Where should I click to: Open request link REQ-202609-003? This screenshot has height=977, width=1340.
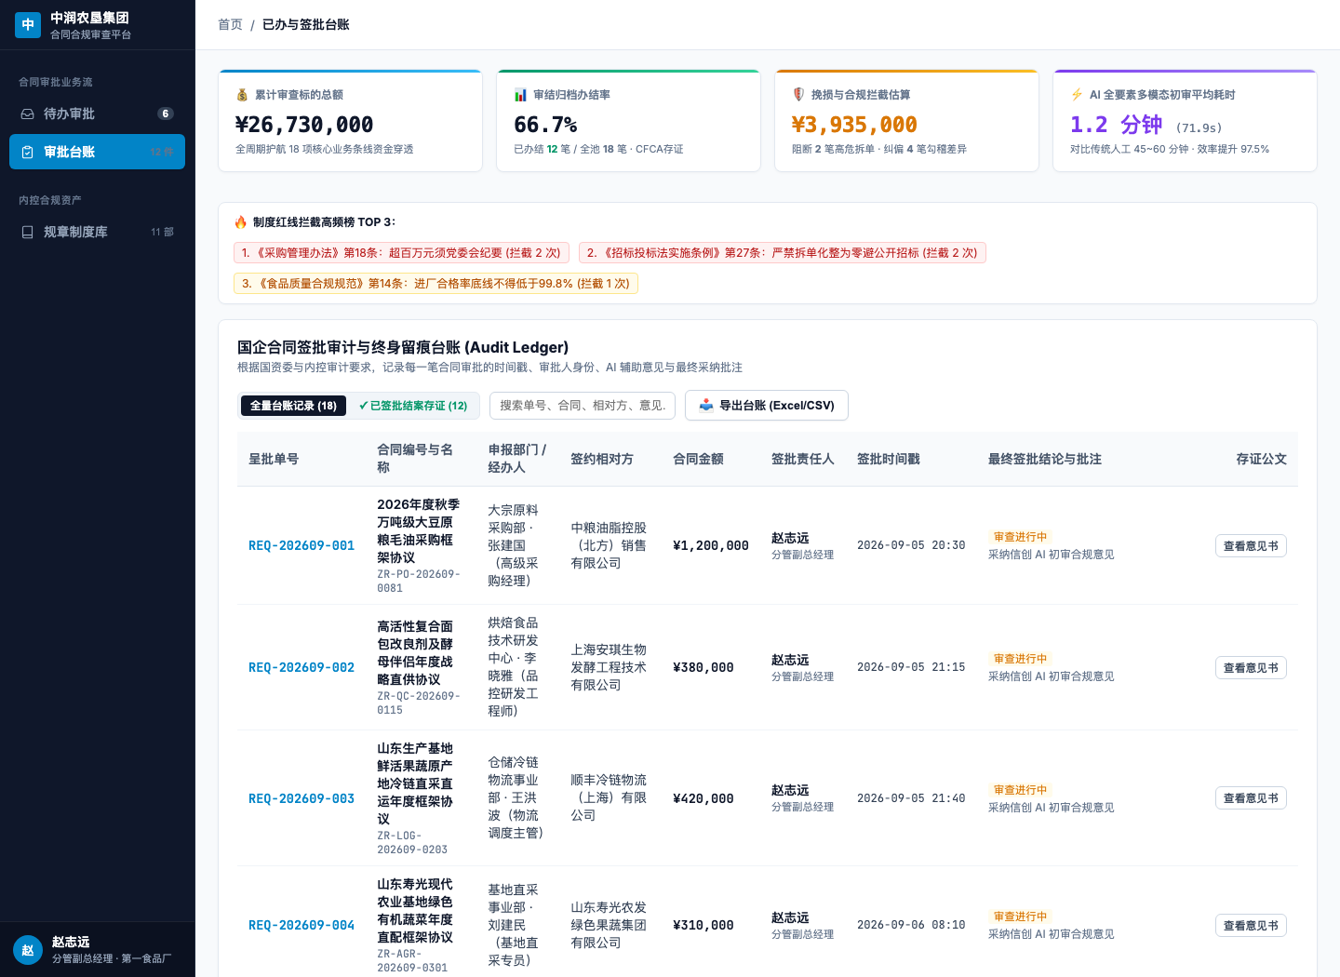(301, 799)
